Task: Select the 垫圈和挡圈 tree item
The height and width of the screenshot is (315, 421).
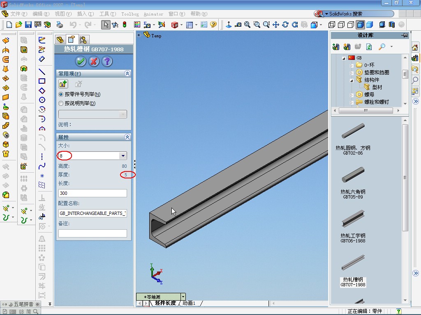Action: [x=377, y=72]
